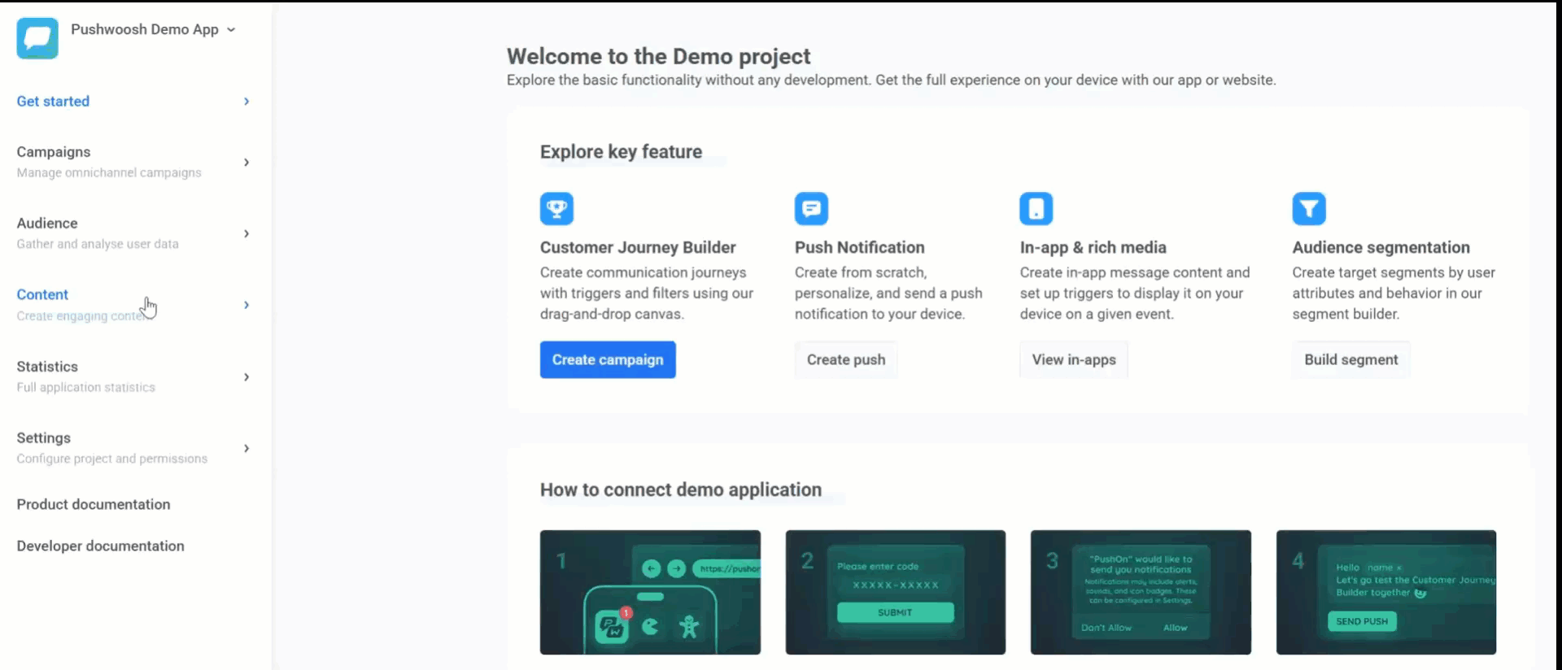
Task: Click Gather and analyse user data subtitle
Action: point(98,244)
